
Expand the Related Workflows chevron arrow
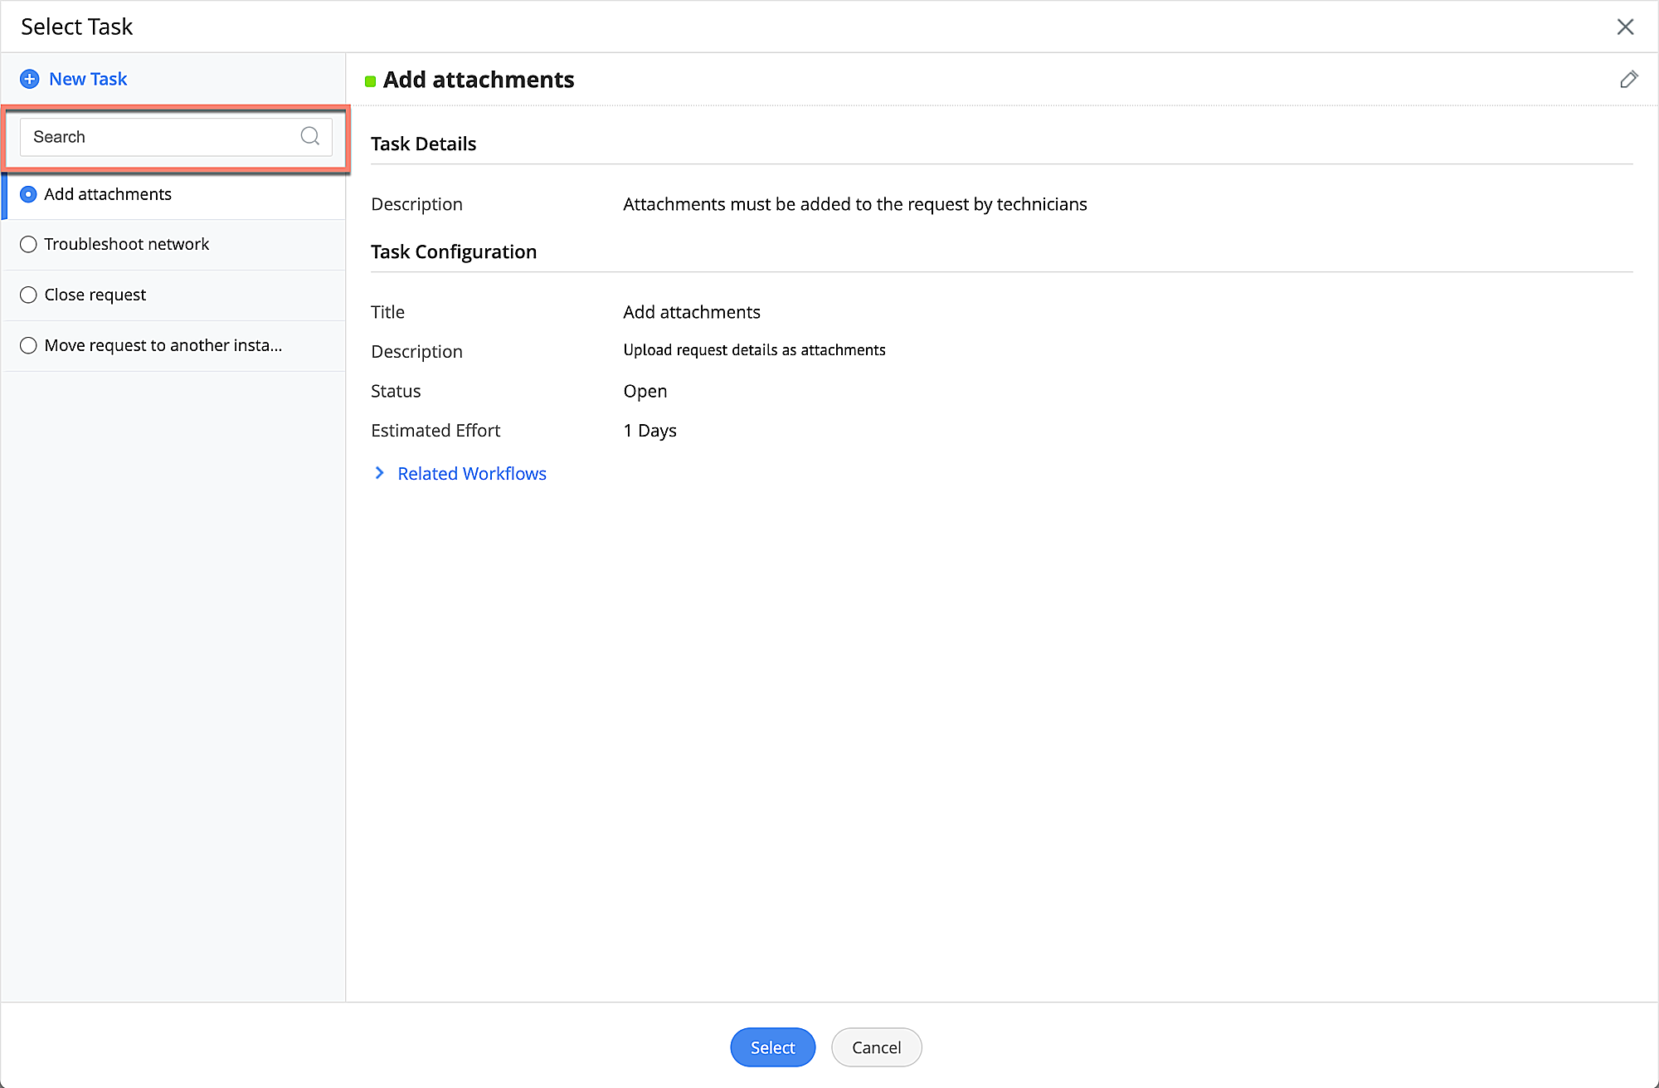click(379, 473)
